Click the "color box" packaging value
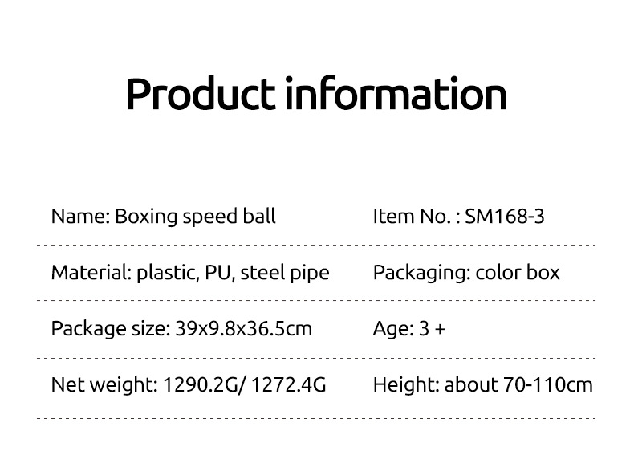634x475 pixels. tap(518, 272)
